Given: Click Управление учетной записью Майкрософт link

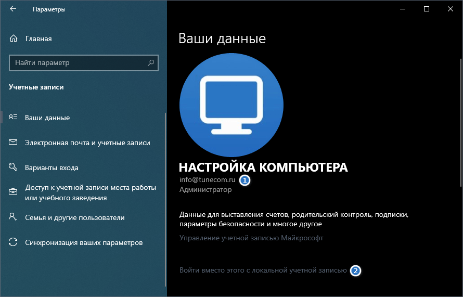Looking at the screenshot, I should pos(251,238).
